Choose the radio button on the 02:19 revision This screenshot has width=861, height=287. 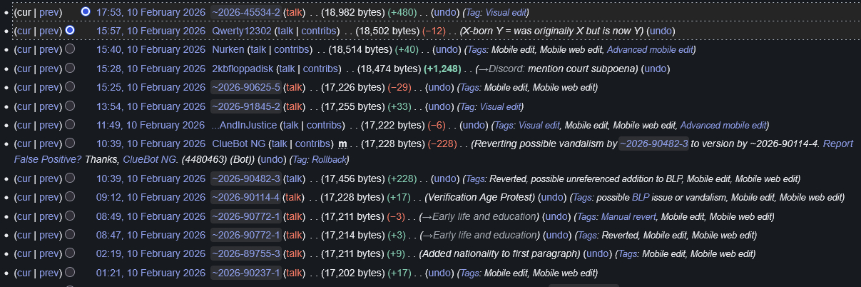point(70,254)
